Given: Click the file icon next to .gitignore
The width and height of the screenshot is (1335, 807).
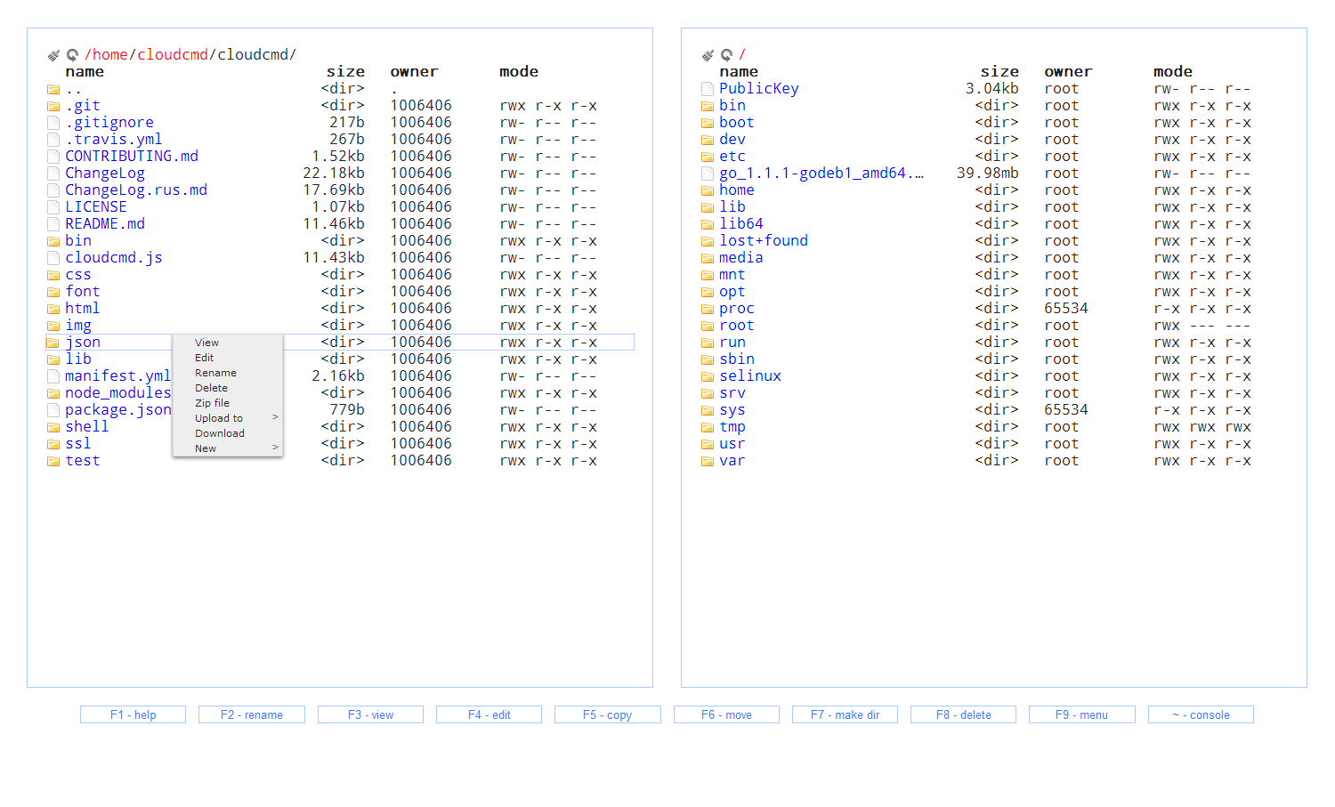Looking at the screenshot, I should point(53,123).
